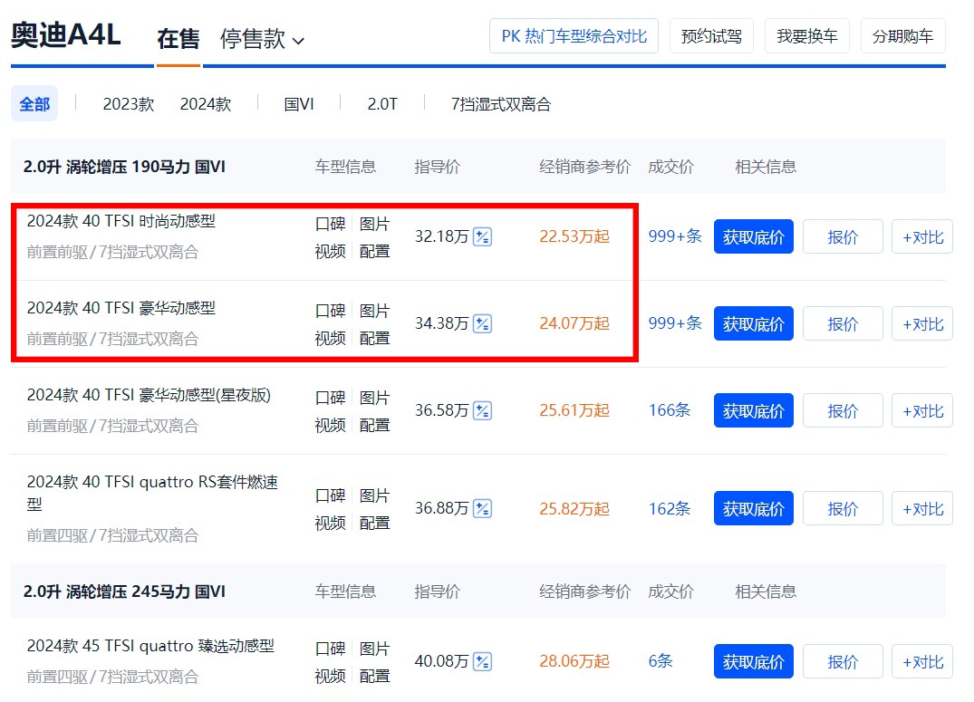Viewport: 974px width, 702px height.
Task: Open price calculator icon next to 34.38万
Action: pyautogui.click(x=482, y=323)
